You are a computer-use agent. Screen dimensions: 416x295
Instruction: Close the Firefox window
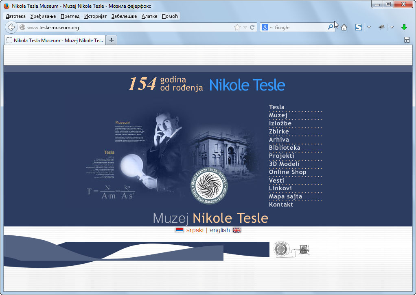tap(403, 4)
